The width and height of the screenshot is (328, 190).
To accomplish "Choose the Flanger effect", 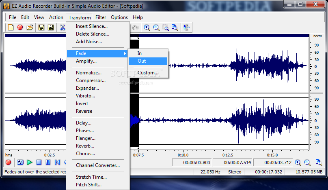I will 97,138.
